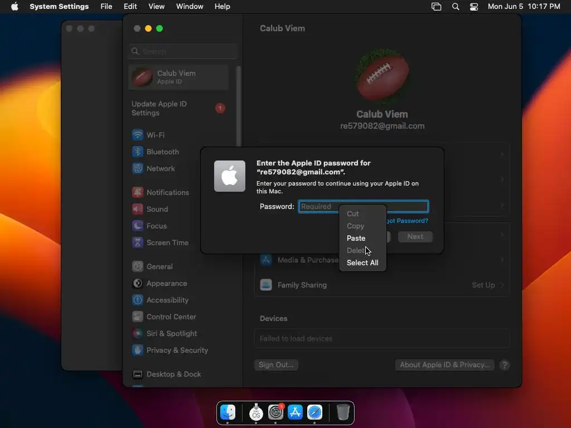Open the Edit menu
The width and height of the screenshot is (571, 428).
coord(130,7)
